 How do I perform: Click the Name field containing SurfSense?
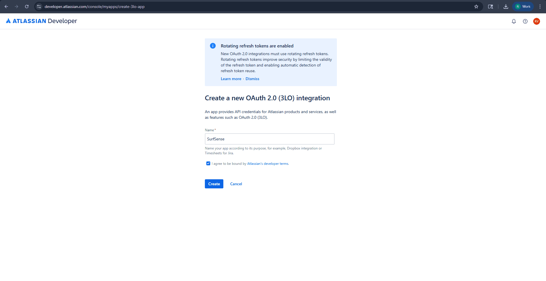[269, 139]
